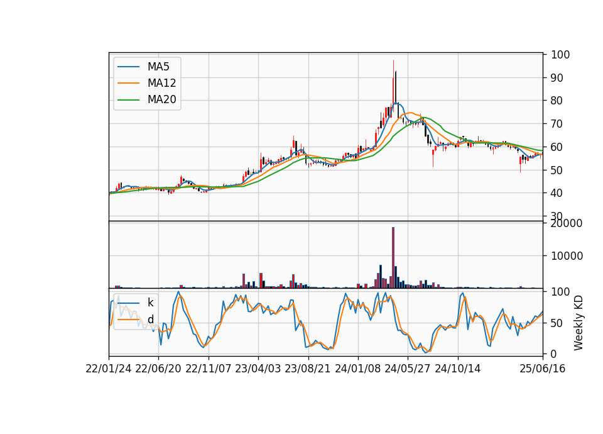
Task: Click the 24/05/27 date tick label
Action: coord(408,369)
